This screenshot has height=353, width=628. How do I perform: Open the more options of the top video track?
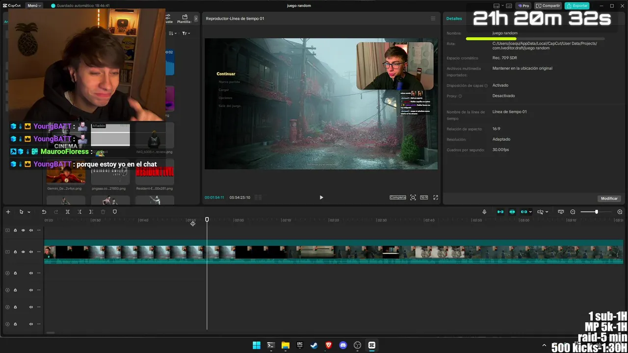coord(39,230)
